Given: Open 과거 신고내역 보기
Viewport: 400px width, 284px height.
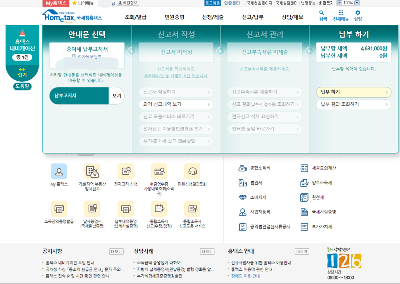Looking at the screenshot, I should [176, 104].
